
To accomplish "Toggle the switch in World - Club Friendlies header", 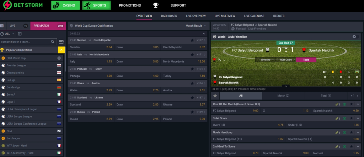I will (x=355, y=37).
